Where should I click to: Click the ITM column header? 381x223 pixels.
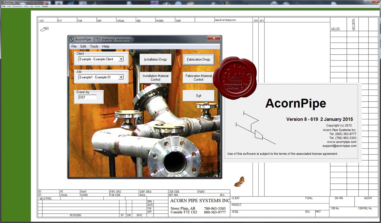[x=256, y=21]
